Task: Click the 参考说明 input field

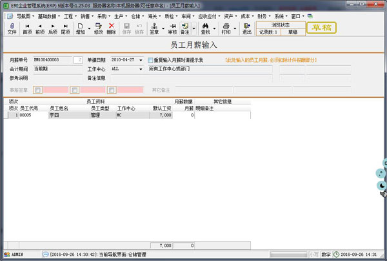Action: 58,78
